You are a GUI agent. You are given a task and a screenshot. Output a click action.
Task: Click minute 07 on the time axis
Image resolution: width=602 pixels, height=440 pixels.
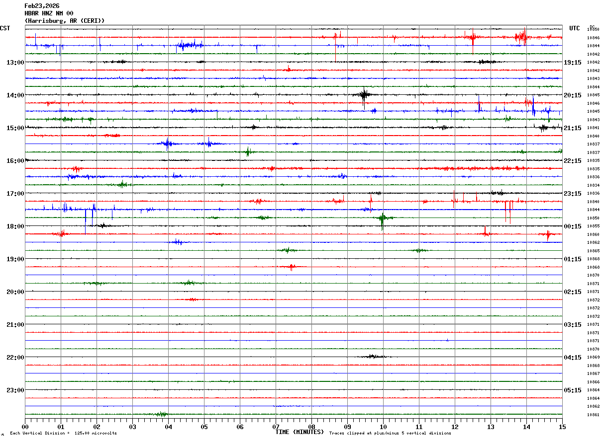[276, 427]
